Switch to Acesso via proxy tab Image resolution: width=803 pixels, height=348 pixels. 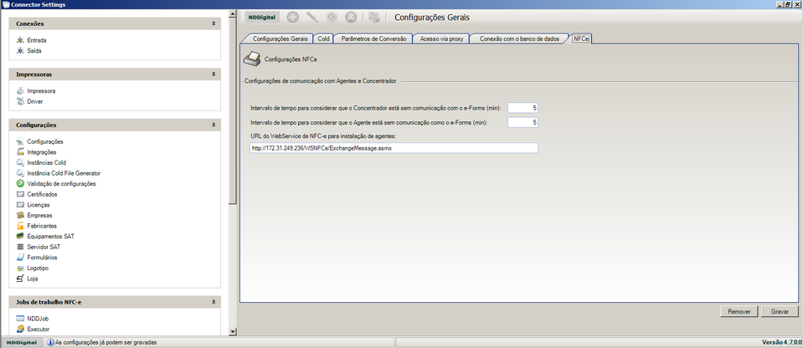[x=441, y=38]
